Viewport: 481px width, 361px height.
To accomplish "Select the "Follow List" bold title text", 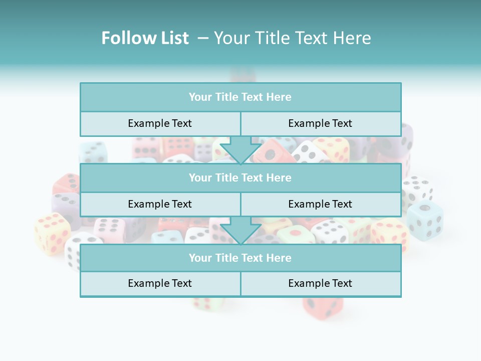I will (x=145, y=38).
